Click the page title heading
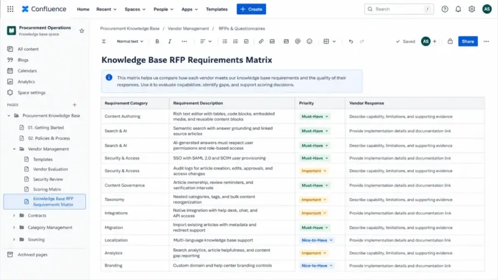 [187, 60]
